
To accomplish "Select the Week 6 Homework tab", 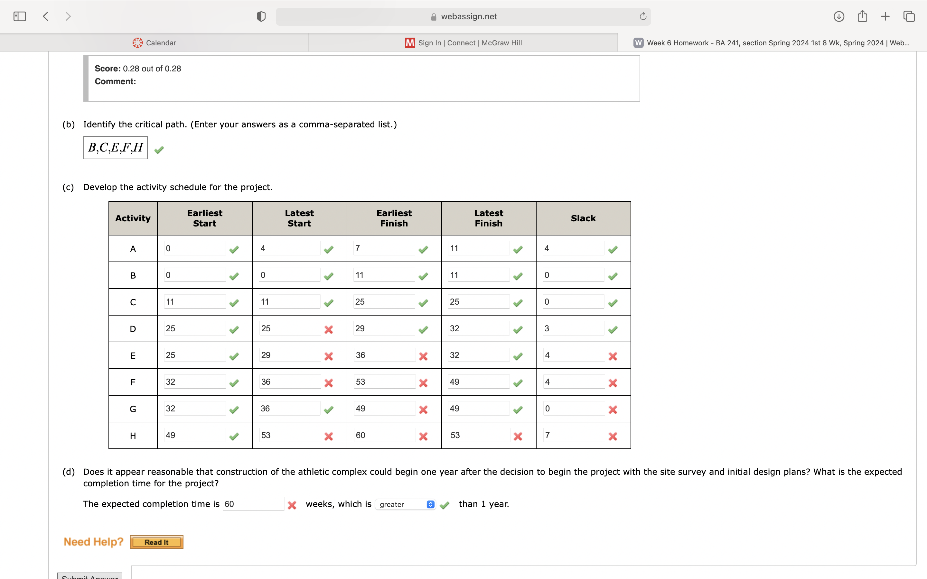I will [x=772, y=43].
